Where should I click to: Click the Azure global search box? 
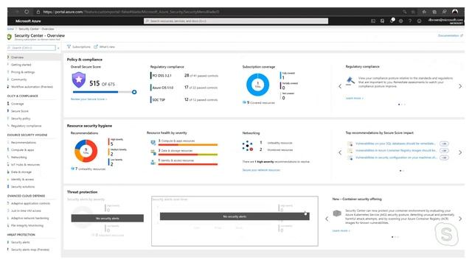tap(236, 21)
